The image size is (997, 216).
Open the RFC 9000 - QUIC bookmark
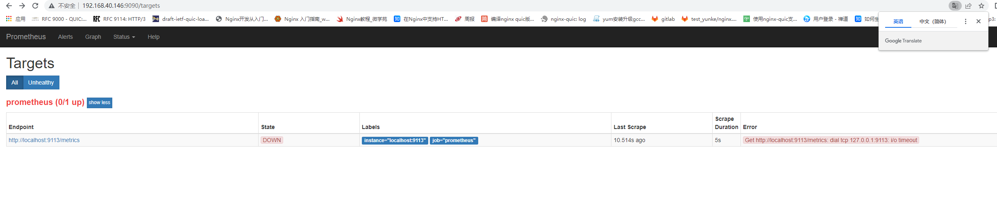click(59, 19)
